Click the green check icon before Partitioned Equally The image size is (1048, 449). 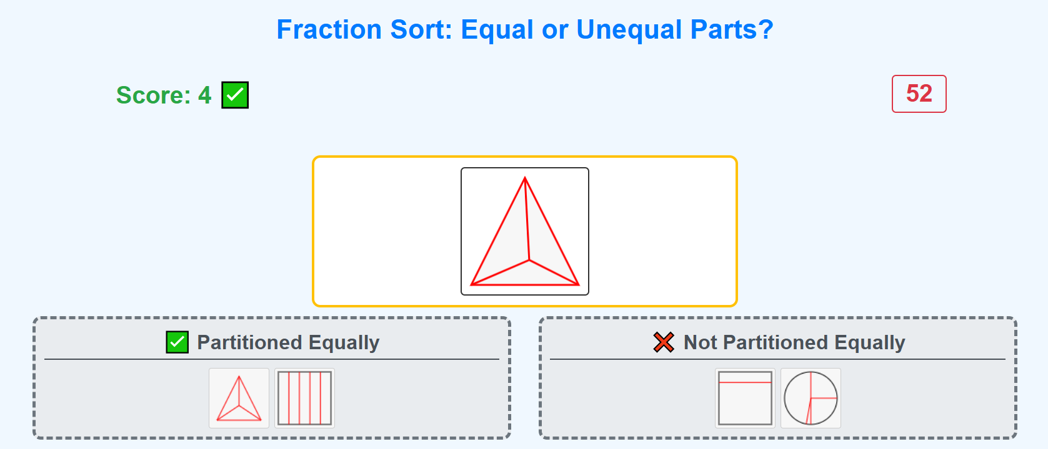177,342
